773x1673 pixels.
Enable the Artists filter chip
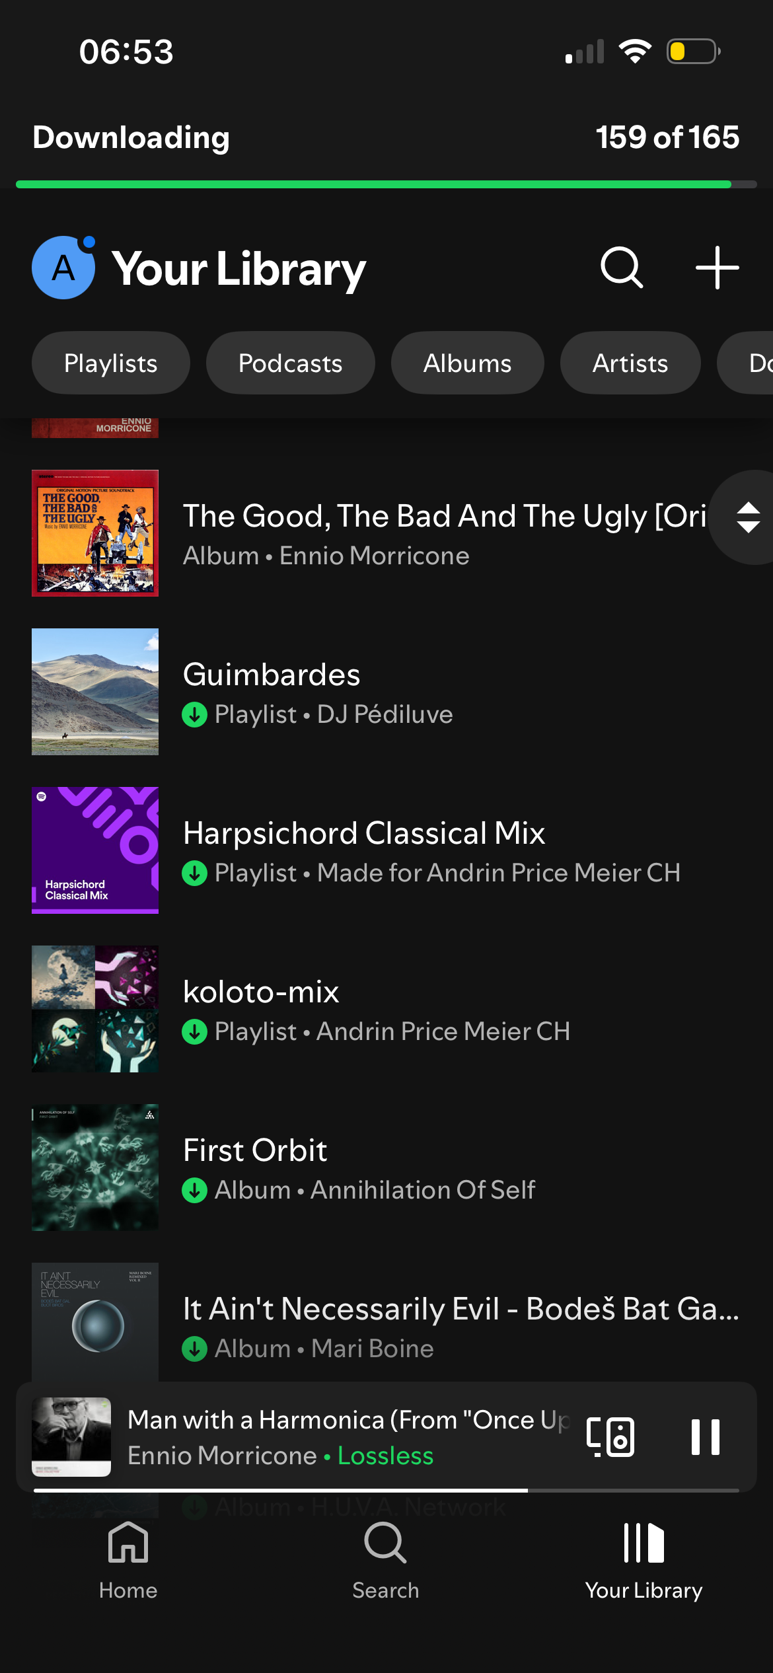[630, 363]
